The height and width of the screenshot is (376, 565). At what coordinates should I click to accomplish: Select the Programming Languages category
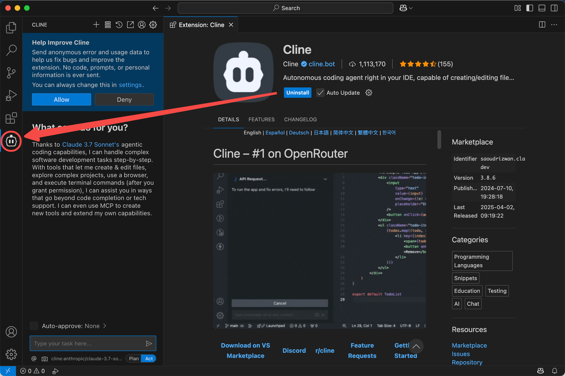pyautogui.click(x=482, y=261)
